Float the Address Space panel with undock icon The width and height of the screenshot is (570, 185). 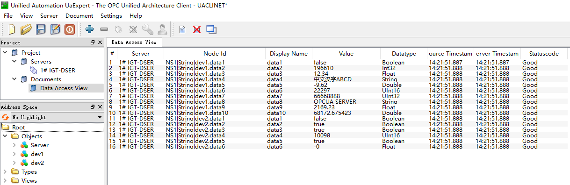click(x=93, y=107)
